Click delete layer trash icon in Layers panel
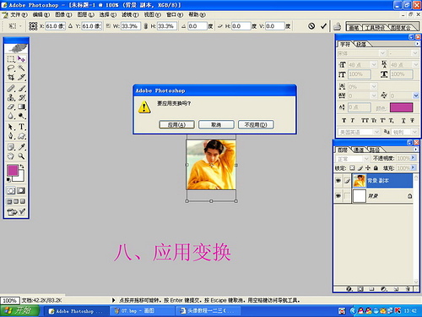This screenshot has height=317, width=422. tap(408, 289)
